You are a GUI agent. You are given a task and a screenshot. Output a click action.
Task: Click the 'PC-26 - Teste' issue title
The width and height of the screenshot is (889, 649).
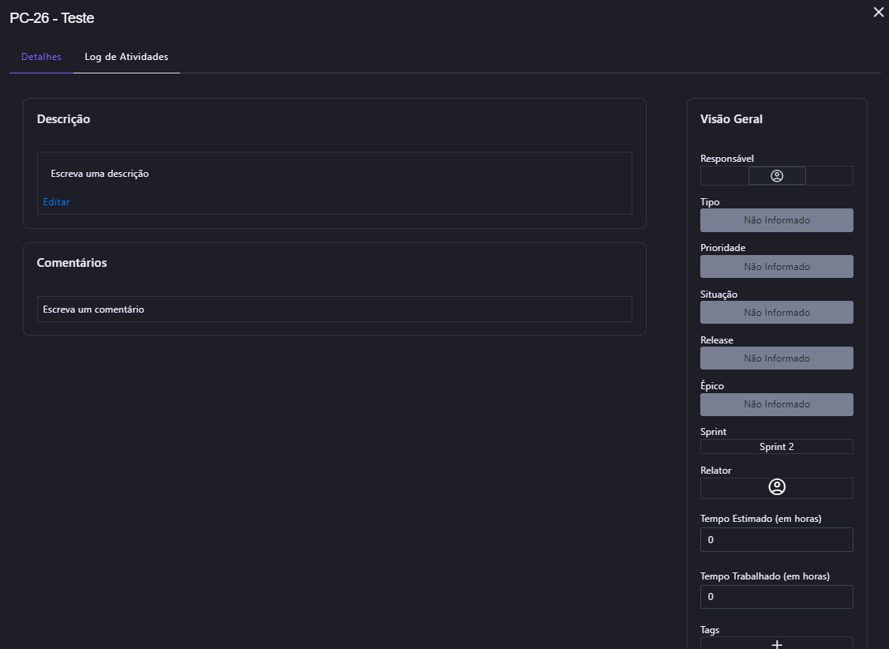52,18
